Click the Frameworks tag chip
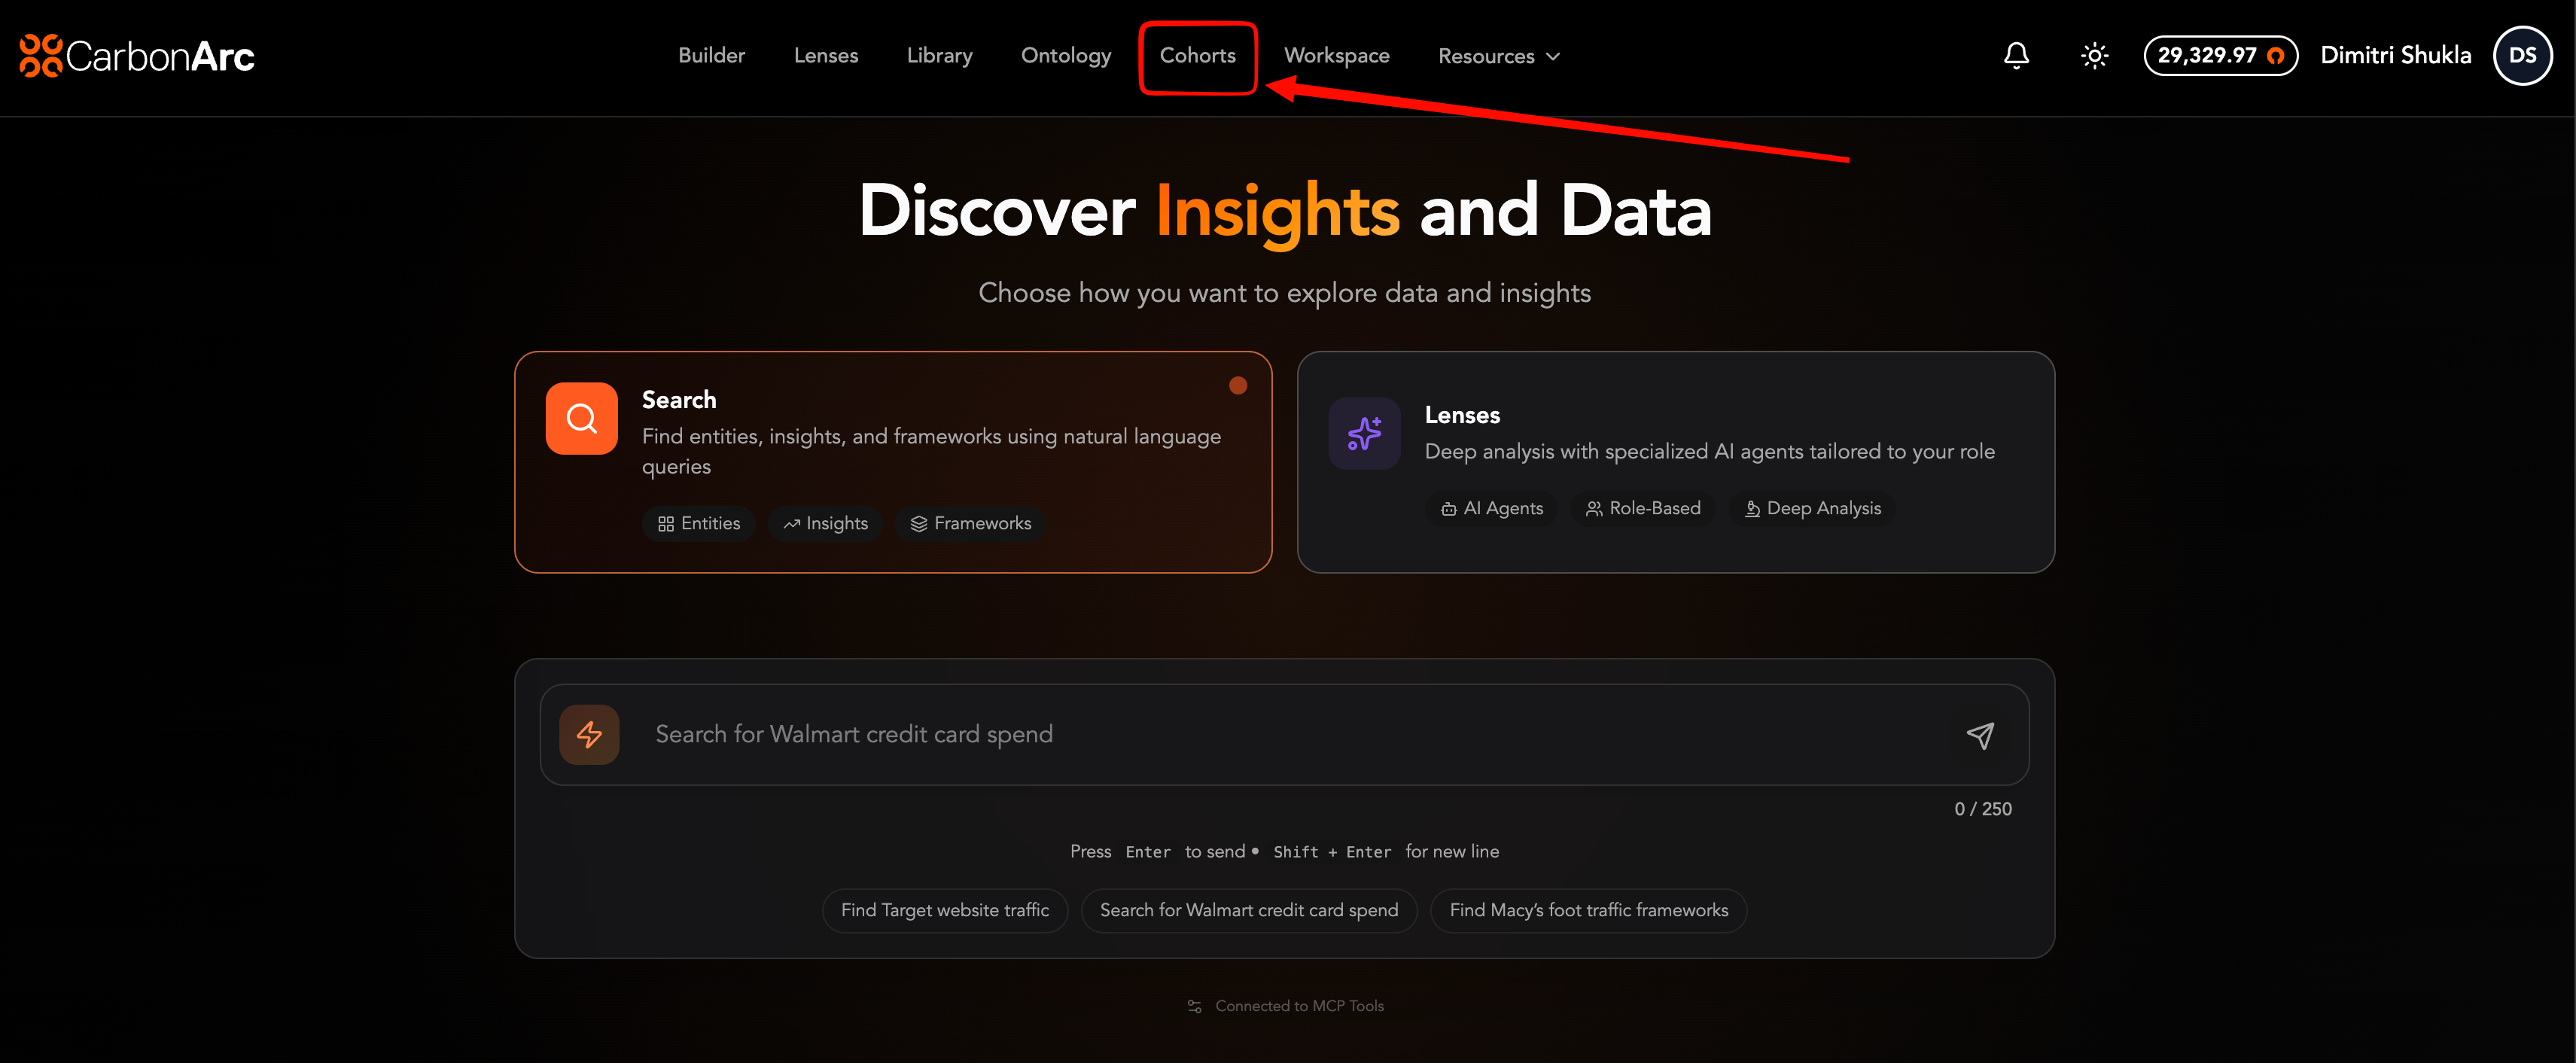 pyautogui.click(x=970, y=524)
